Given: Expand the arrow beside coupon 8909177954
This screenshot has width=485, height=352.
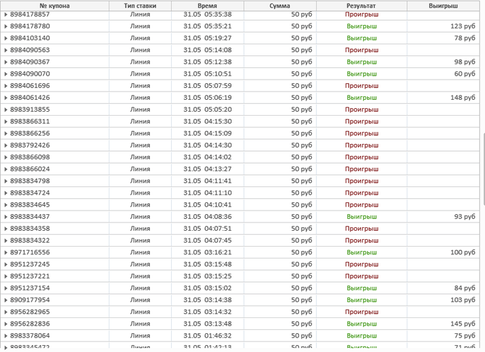Looking at the screenshot, I should coord(6,300).
